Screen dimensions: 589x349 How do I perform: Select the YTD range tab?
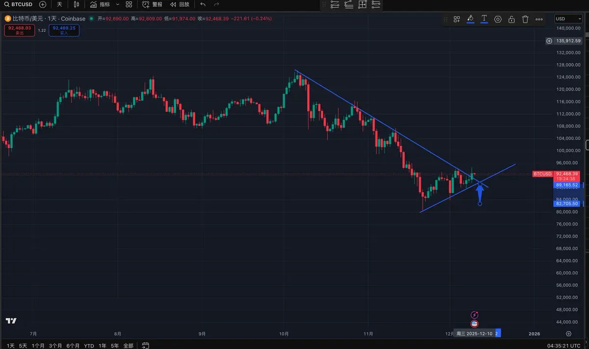click(89, 346)
